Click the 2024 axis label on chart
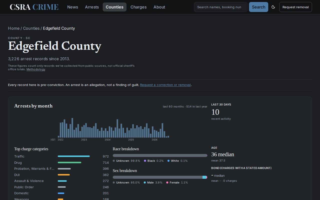Viewport: 320px width, 200px height. pos(107,140)
